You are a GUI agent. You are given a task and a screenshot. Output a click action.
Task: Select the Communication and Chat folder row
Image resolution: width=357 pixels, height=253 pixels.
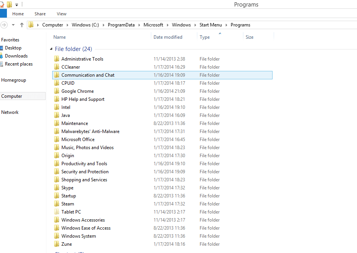(x=88, y=75)
